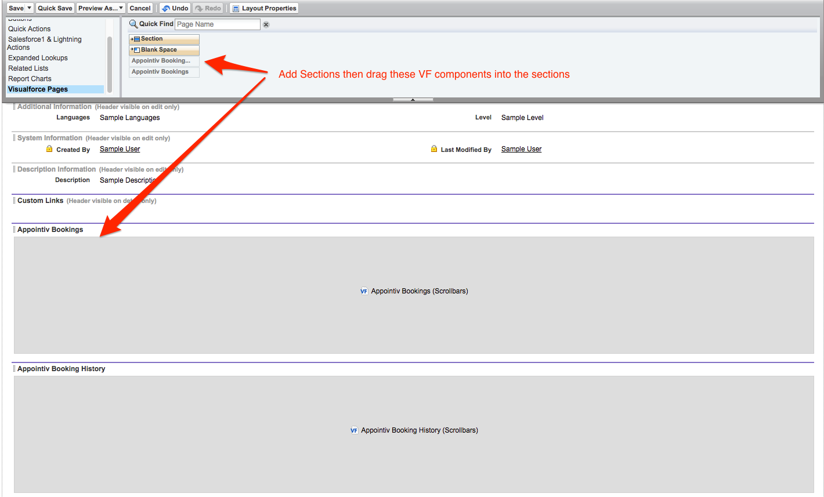The width and height of the screenshot is (824, 497).
Task: Select Quick Actions in the palette list
Action: tap(30, 29)
